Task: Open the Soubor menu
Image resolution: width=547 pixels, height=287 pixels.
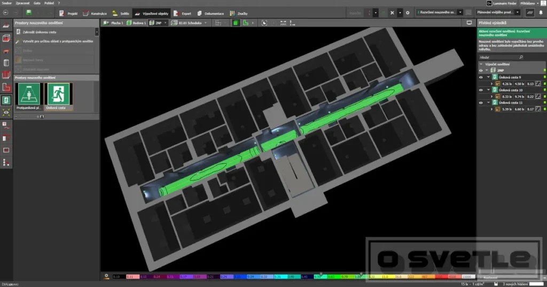Action: click(x=6, y=3)
